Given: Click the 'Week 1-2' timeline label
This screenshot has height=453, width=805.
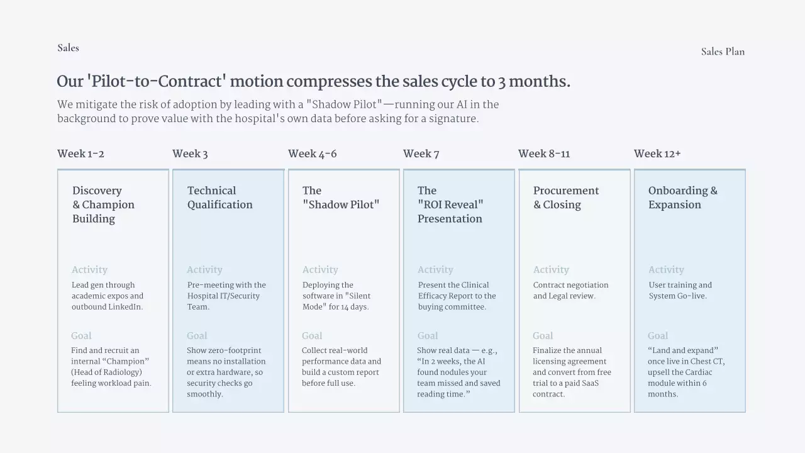Looking at the screenshot, I should tap(80, 154).
